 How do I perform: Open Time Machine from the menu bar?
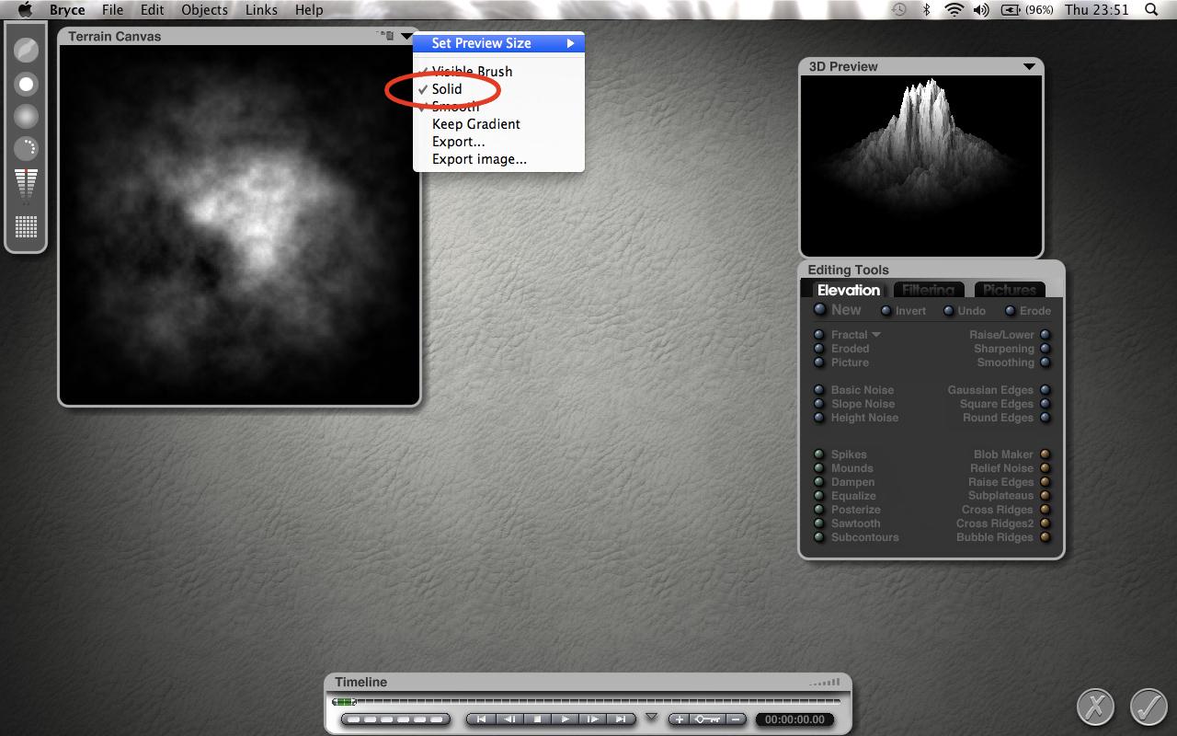click(x=899, y=10)
